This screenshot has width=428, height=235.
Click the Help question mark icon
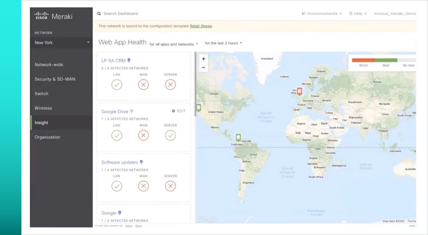point(351,14)
